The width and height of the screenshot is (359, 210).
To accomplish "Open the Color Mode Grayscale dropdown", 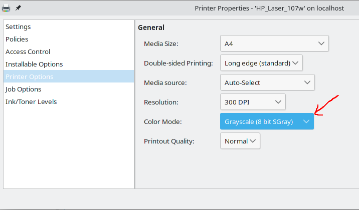I will coord(266,121).
